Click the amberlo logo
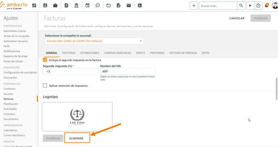Screen dimensions: 278x147 point(14,5)
